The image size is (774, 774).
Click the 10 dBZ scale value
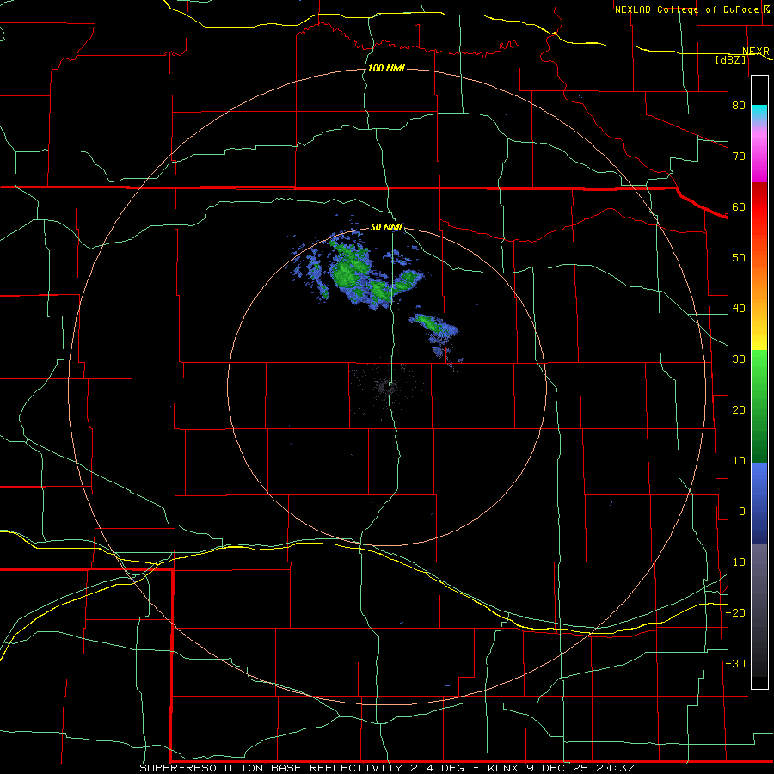pos(739,461)
